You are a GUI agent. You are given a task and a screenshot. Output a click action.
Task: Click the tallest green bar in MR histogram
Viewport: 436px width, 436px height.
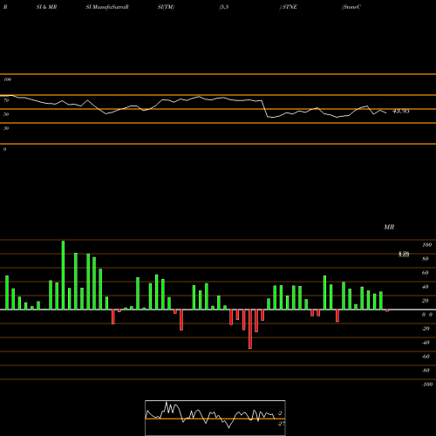[x=63, y=275]
